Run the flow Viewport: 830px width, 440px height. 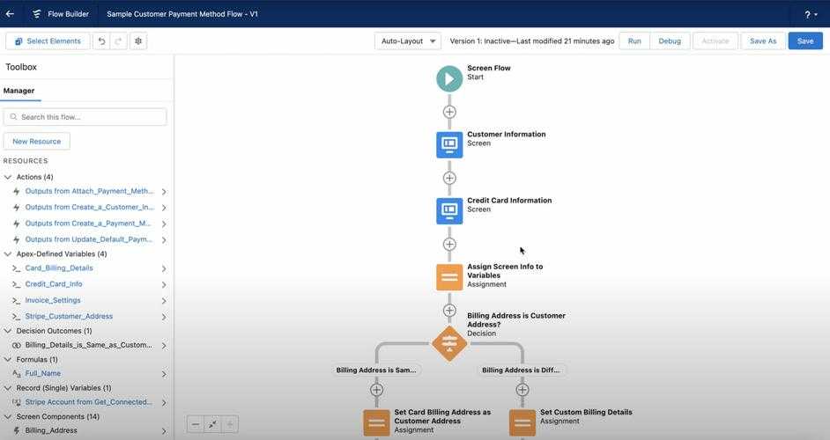[634, 41]
